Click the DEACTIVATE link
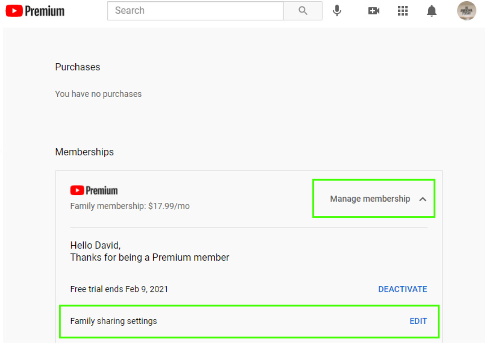Screen dimensions: 485x348 coord(402,289)
